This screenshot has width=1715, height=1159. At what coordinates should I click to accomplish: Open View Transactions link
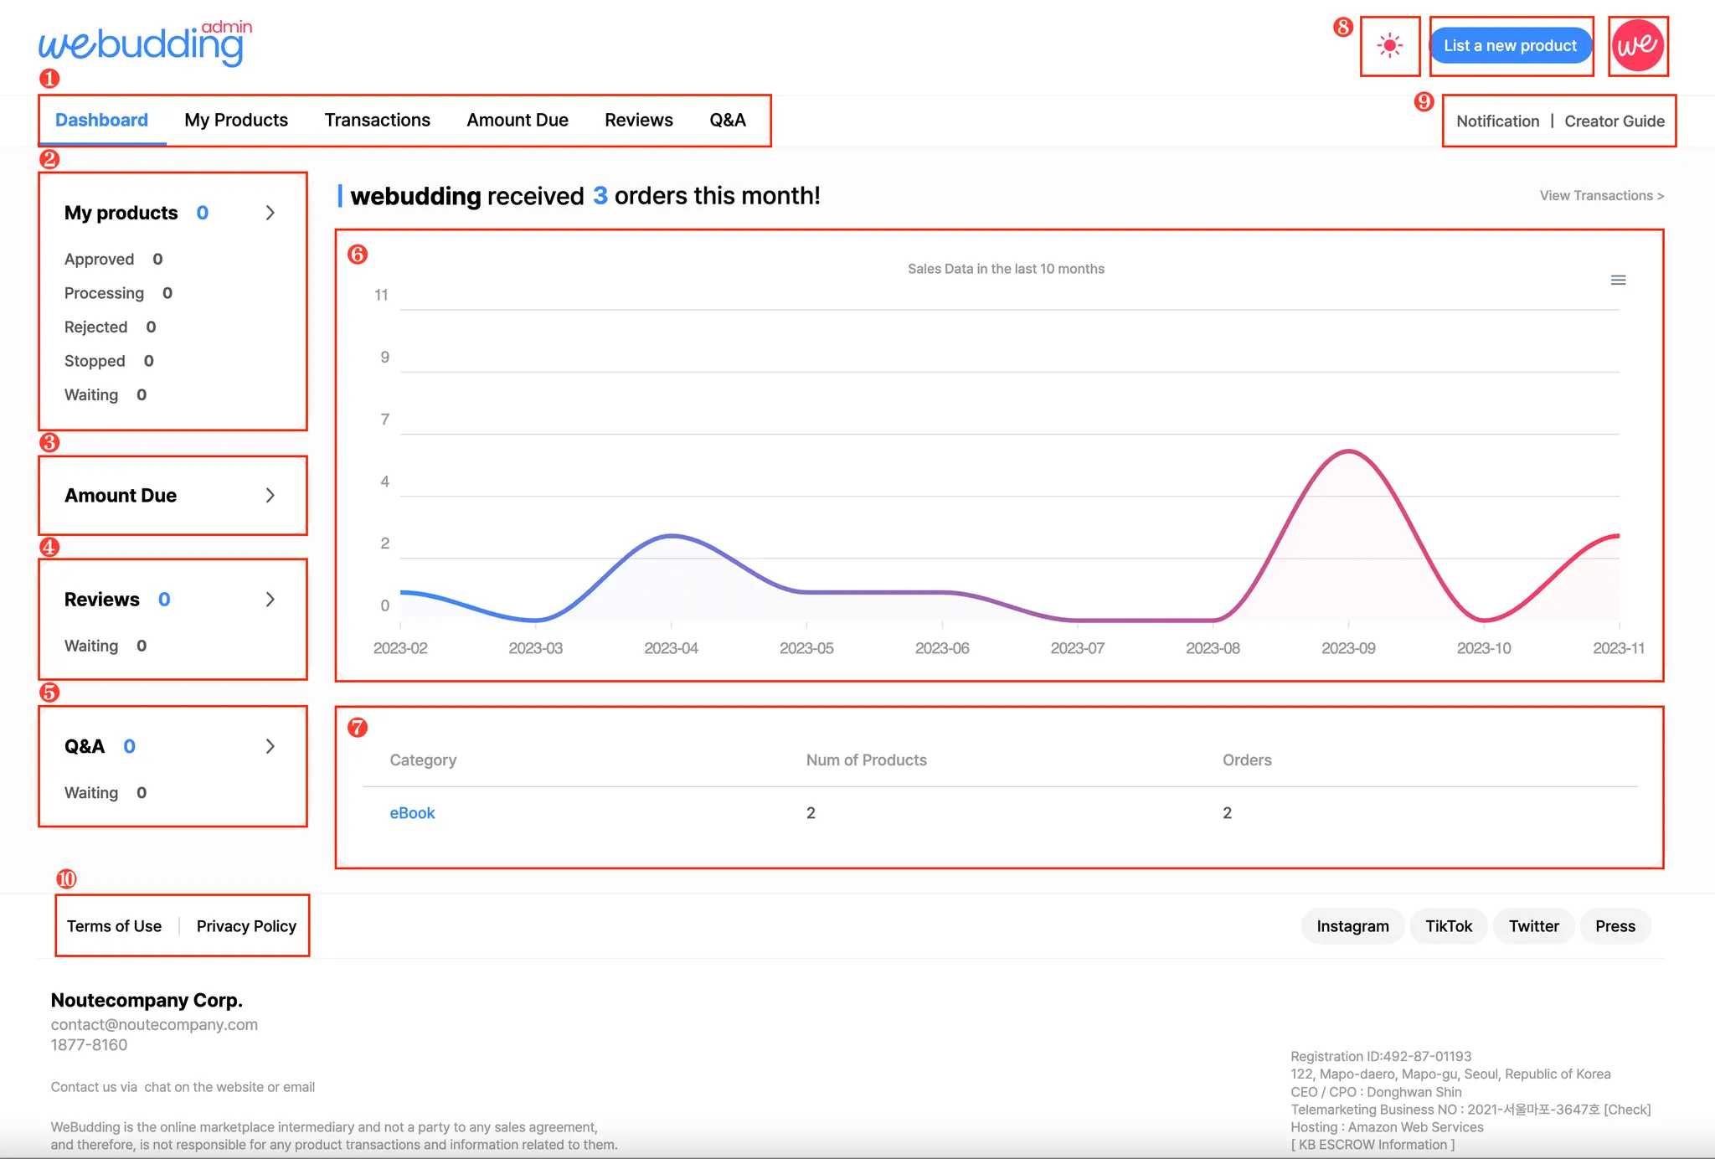(x=1601, y=196)
